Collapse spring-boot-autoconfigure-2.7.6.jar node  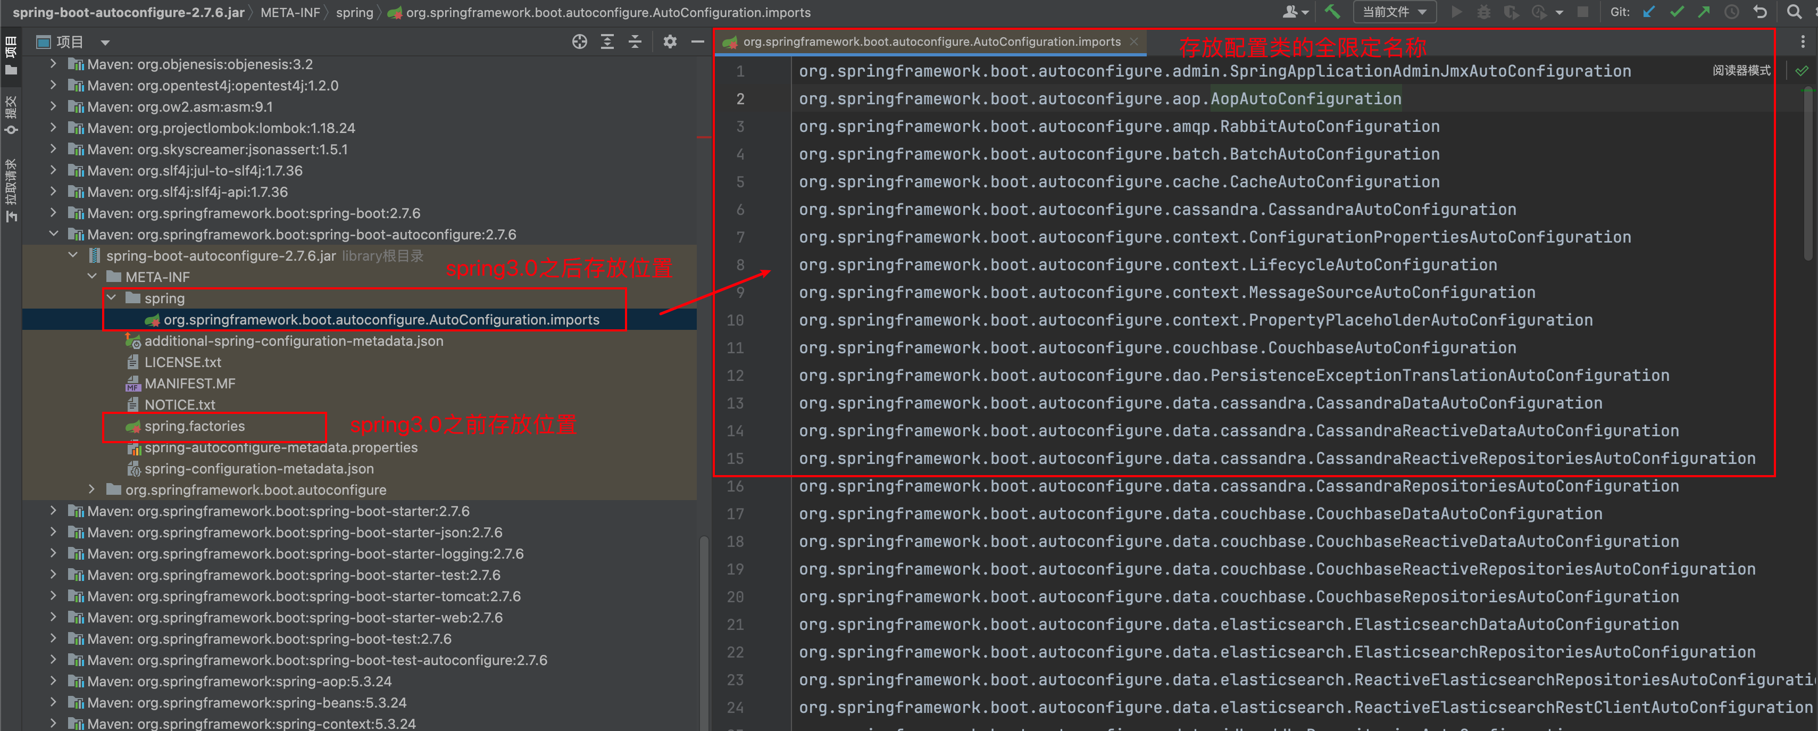73,255
